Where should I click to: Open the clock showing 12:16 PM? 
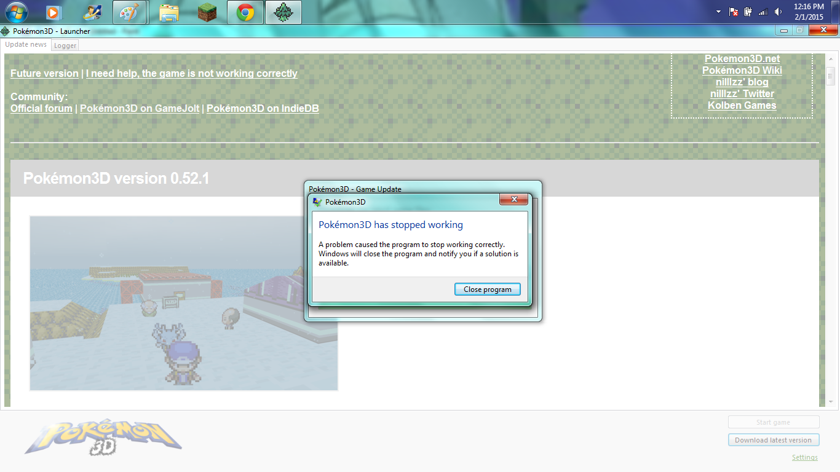pos(809,12)
